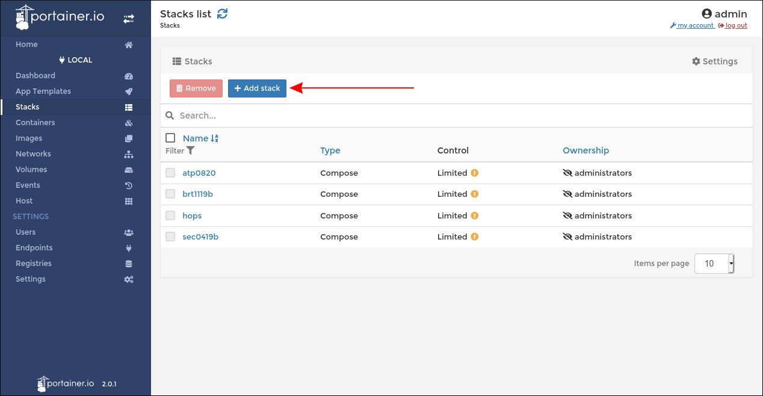763x396 pixels.
Task: Select the App Templates rocket icon
Action: point(128,91)
